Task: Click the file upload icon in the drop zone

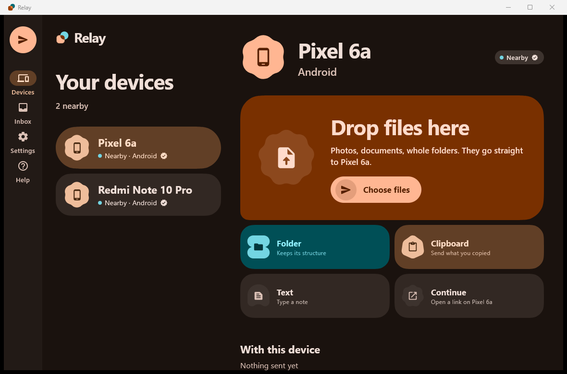Action: (286, 157)
